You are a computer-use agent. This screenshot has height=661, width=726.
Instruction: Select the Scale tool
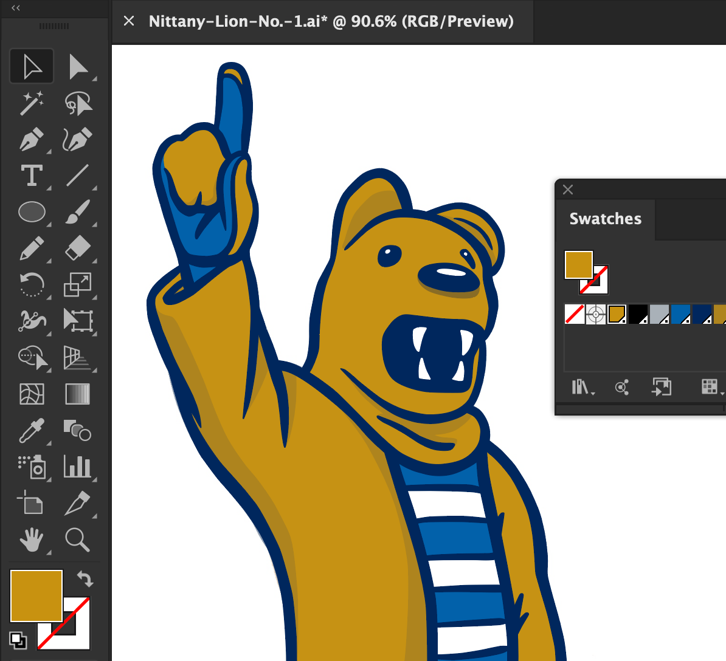click(x=77, y=284)
